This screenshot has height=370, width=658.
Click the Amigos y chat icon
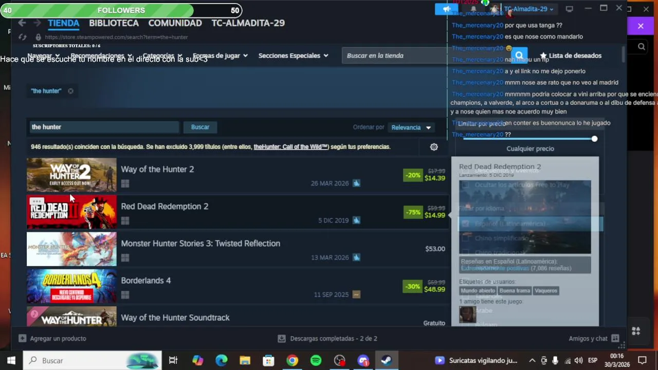(x=615, y=338)
